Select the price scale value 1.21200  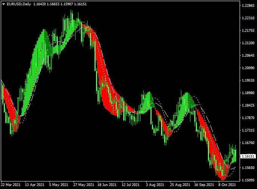[x=248, y=43]
